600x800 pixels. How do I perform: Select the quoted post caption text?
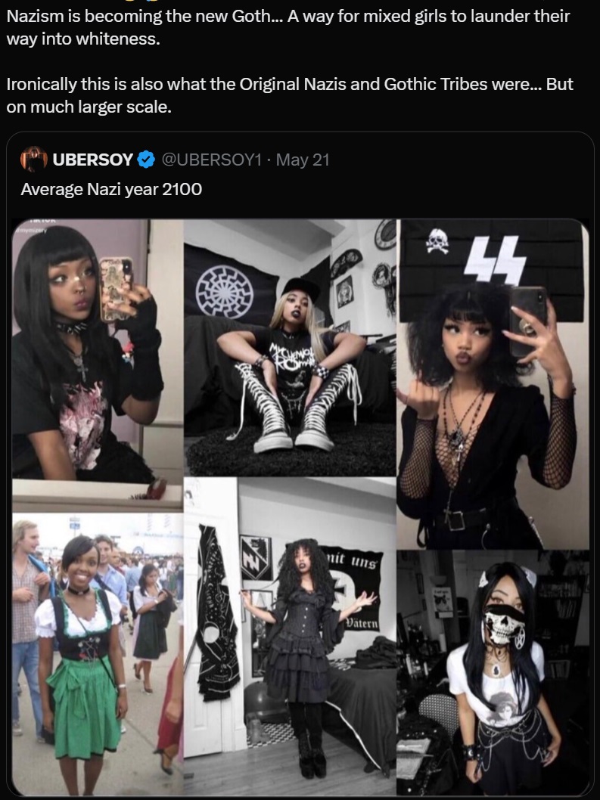click(111, 189)
